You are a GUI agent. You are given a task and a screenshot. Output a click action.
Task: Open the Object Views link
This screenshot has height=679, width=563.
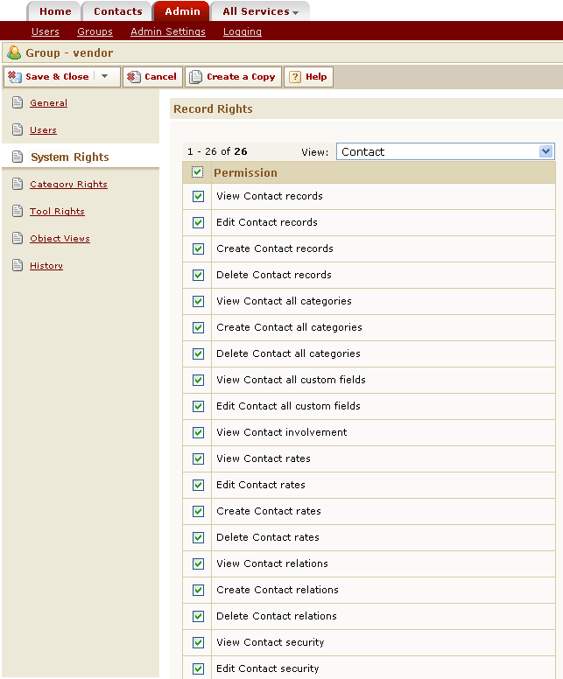[60, 238]
